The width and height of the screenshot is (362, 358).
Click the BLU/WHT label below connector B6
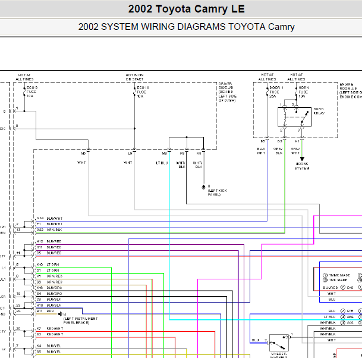pos(261,151)
